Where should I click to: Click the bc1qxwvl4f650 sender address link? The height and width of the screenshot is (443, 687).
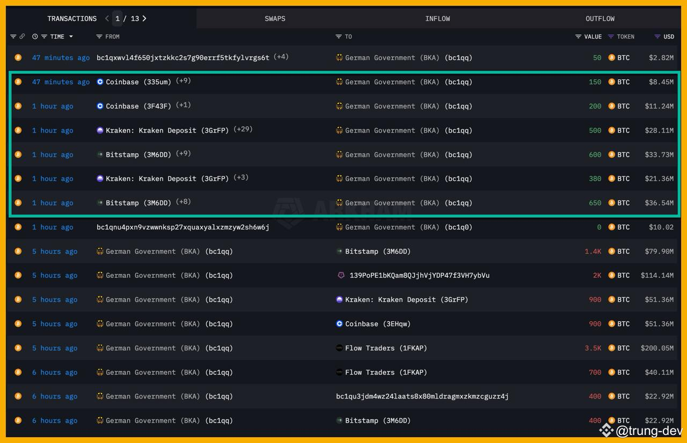point(182,57)
